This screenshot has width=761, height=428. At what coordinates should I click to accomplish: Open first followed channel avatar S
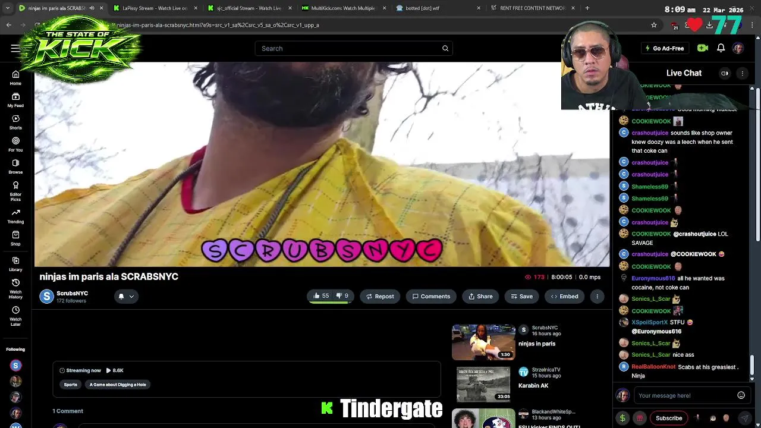(x=16, y=366)
